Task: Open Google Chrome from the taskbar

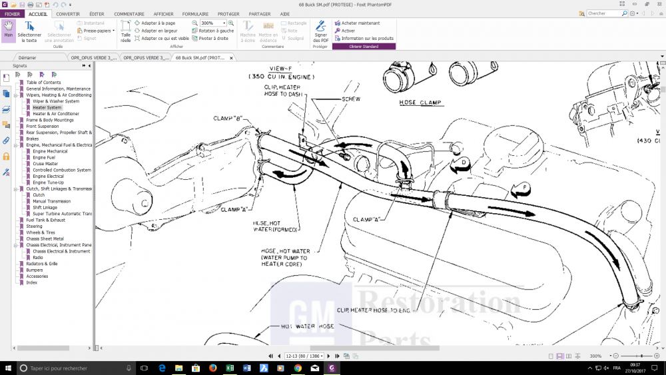Action: tap(298, 368)
